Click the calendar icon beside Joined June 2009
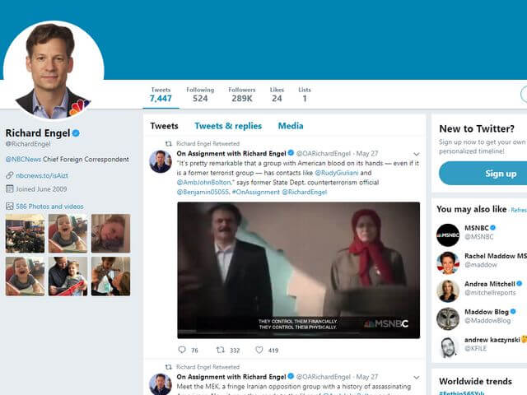This screenshot has width=527, height=395. [10, 188]
